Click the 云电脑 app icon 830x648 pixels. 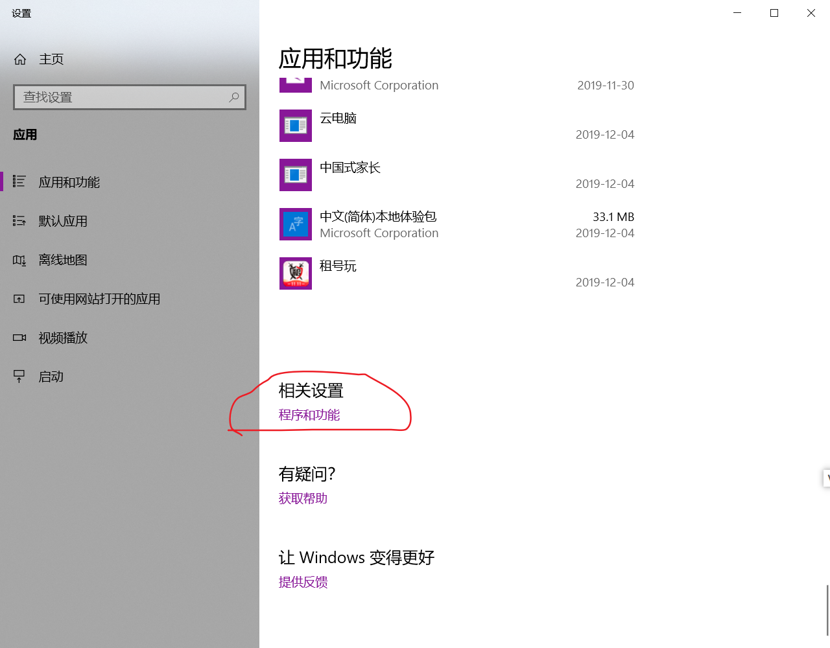pos(296,126)
